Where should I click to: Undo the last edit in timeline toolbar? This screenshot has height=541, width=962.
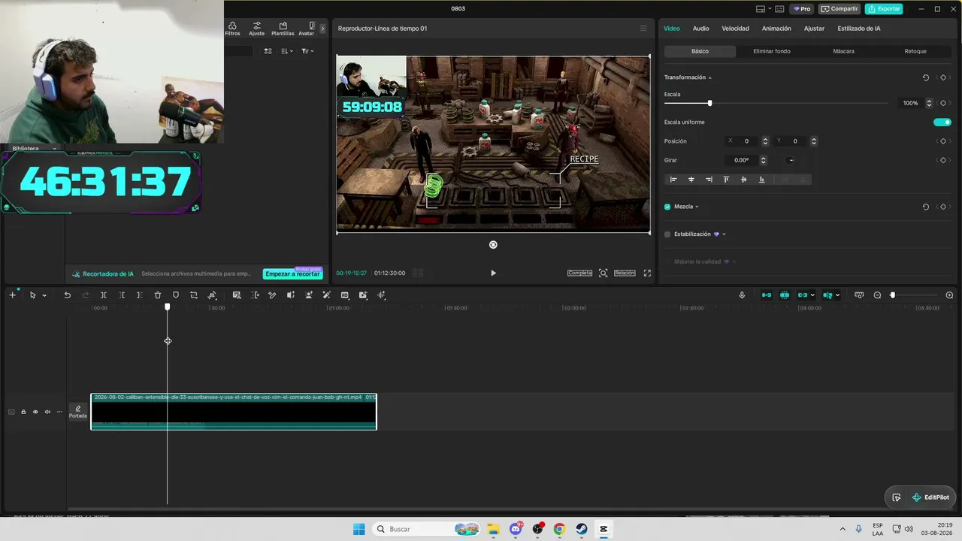(67, 295)
